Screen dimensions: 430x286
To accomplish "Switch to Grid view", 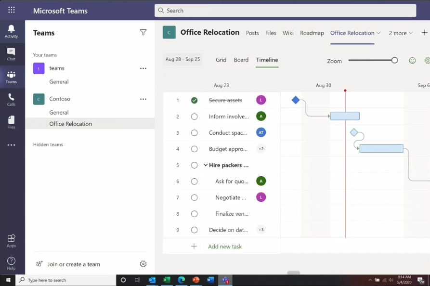I will click(x=221, y=60).
